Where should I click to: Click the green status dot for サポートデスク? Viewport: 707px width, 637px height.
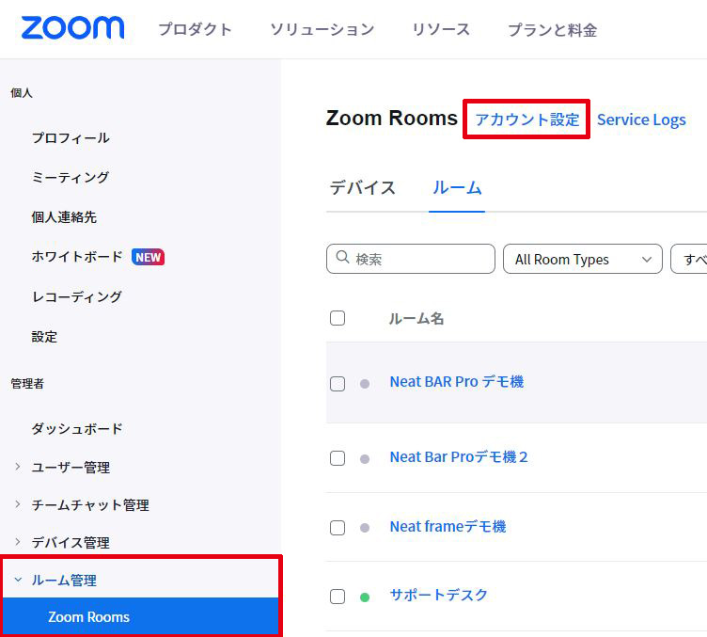365,597
